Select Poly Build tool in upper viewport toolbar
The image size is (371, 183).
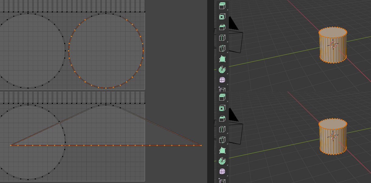222,59
